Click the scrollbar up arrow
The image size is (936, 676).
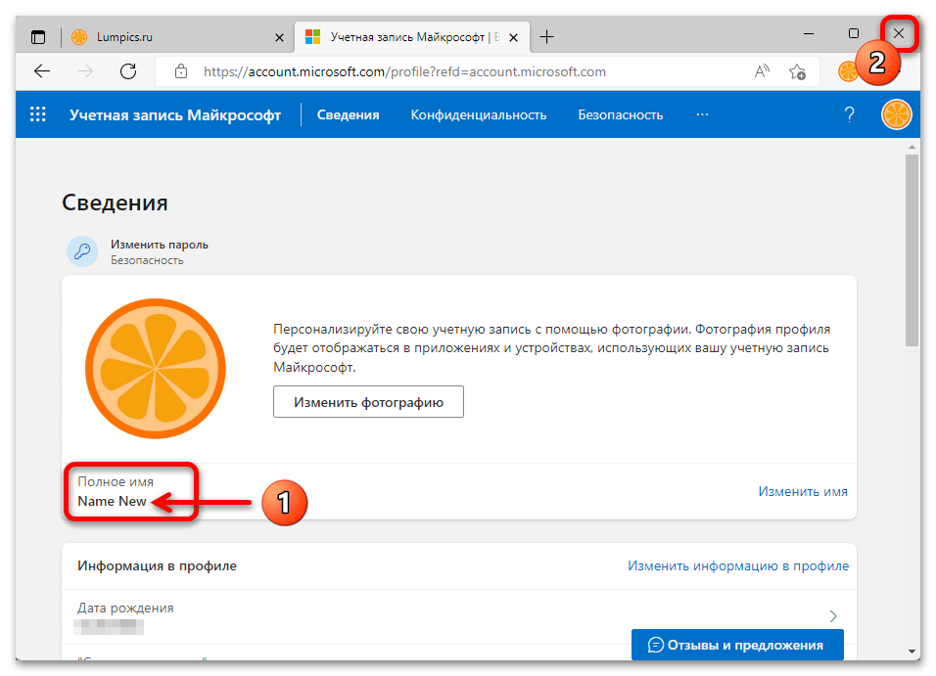coord(912,146)
